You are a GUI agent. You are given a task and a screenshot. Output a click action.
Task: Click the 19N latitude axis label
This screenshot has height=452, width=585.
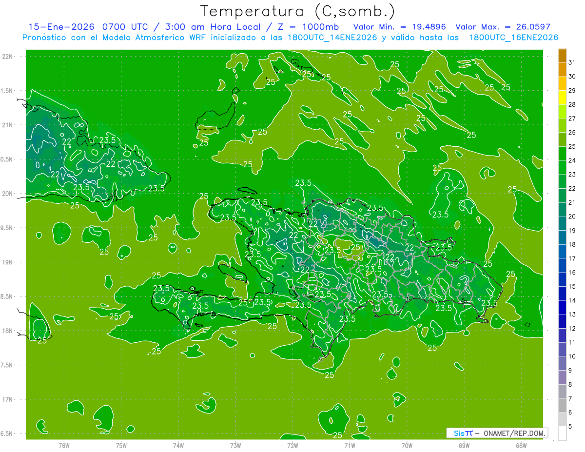(x=7, y=262)
